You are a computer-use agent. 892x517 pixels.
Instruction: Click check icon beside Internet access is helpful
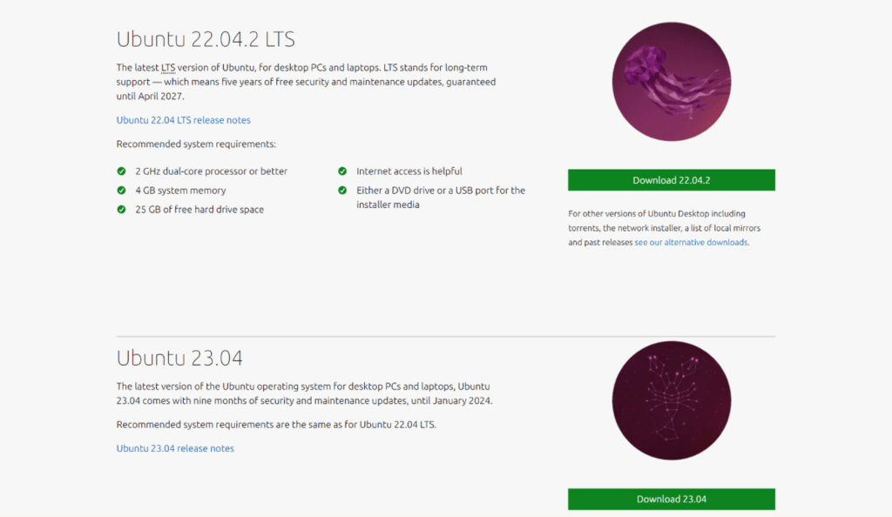coord(342,171)
